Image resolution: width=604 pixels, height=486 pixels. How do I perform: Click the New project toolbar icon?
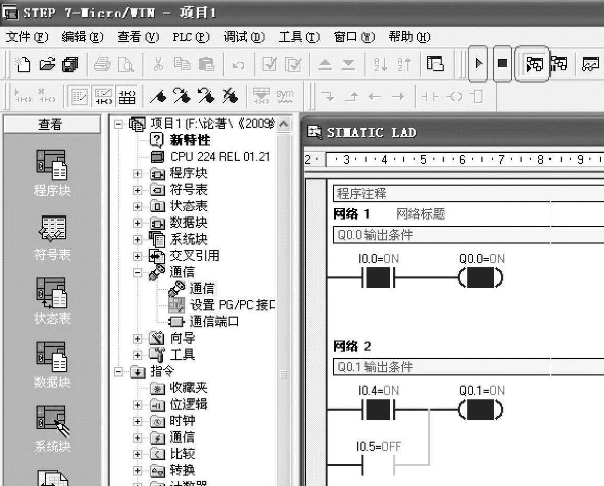[22, 64]
